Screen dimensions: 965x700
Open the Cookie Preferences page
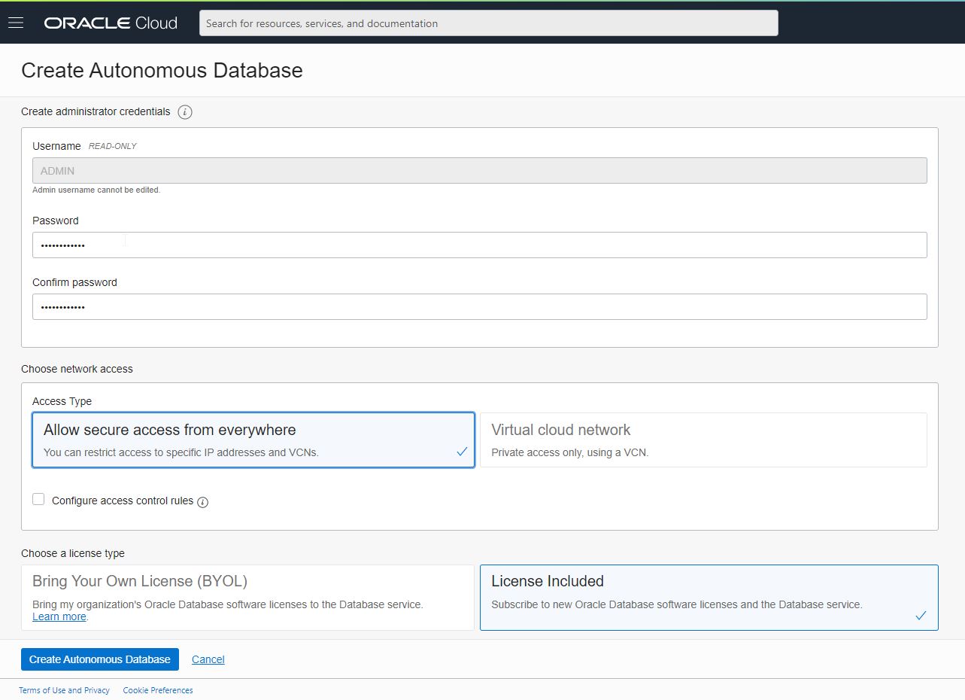pyautogui.click(x=157, y=690)
